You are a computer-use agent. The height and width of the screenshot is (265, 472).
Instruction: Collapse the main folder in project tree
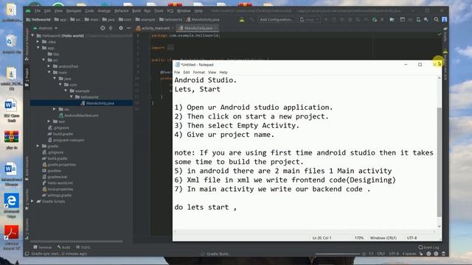[49, 72]
